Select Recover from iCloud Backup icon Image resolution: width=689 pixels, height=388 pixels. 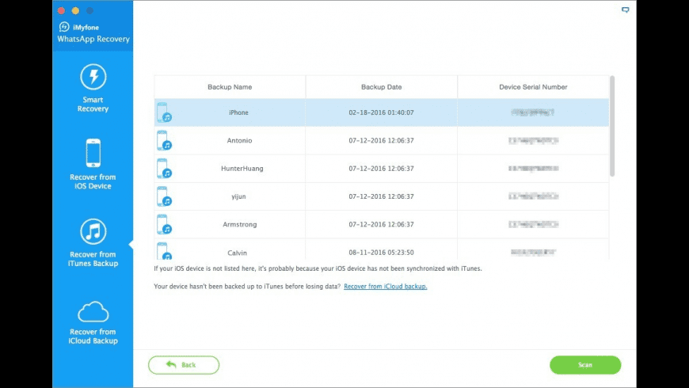pos(93,311)
